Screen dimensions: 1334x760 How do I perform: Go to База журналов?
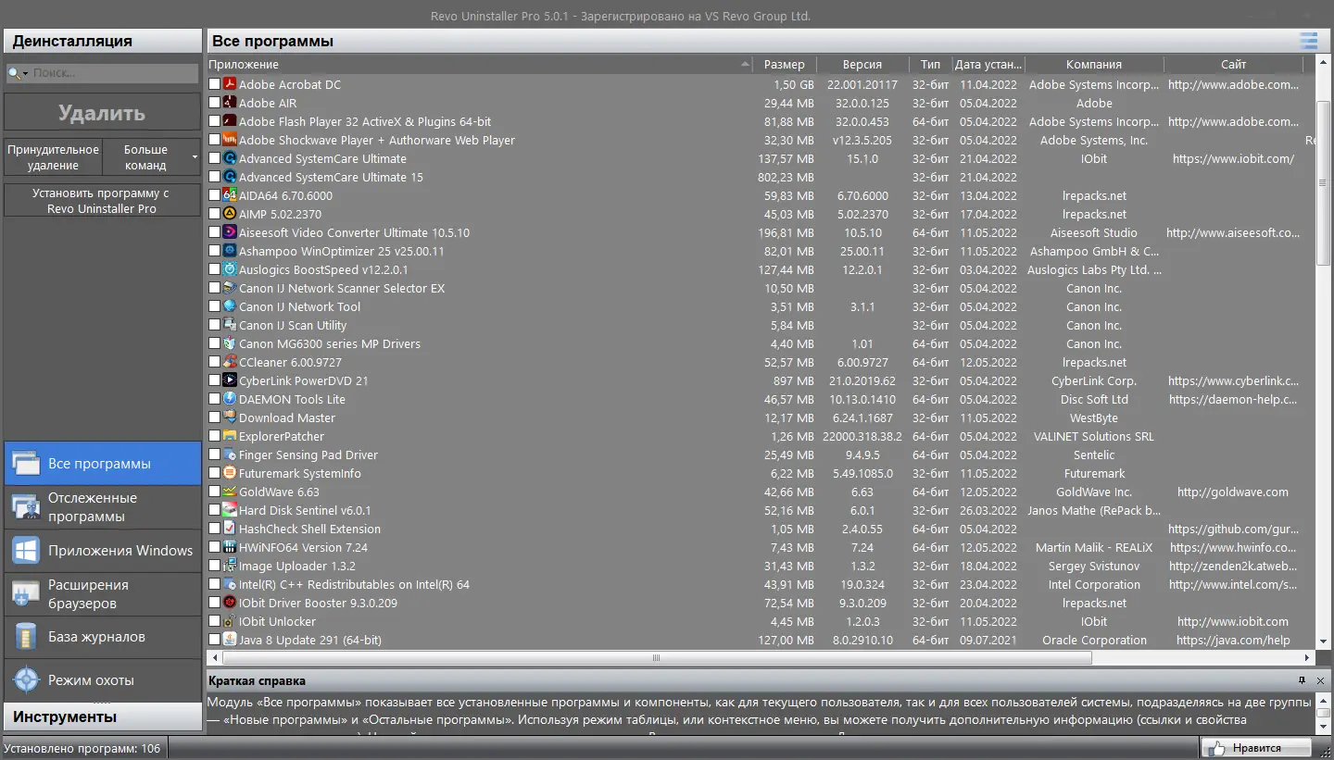pyautogui.click(x=103, y=637)
